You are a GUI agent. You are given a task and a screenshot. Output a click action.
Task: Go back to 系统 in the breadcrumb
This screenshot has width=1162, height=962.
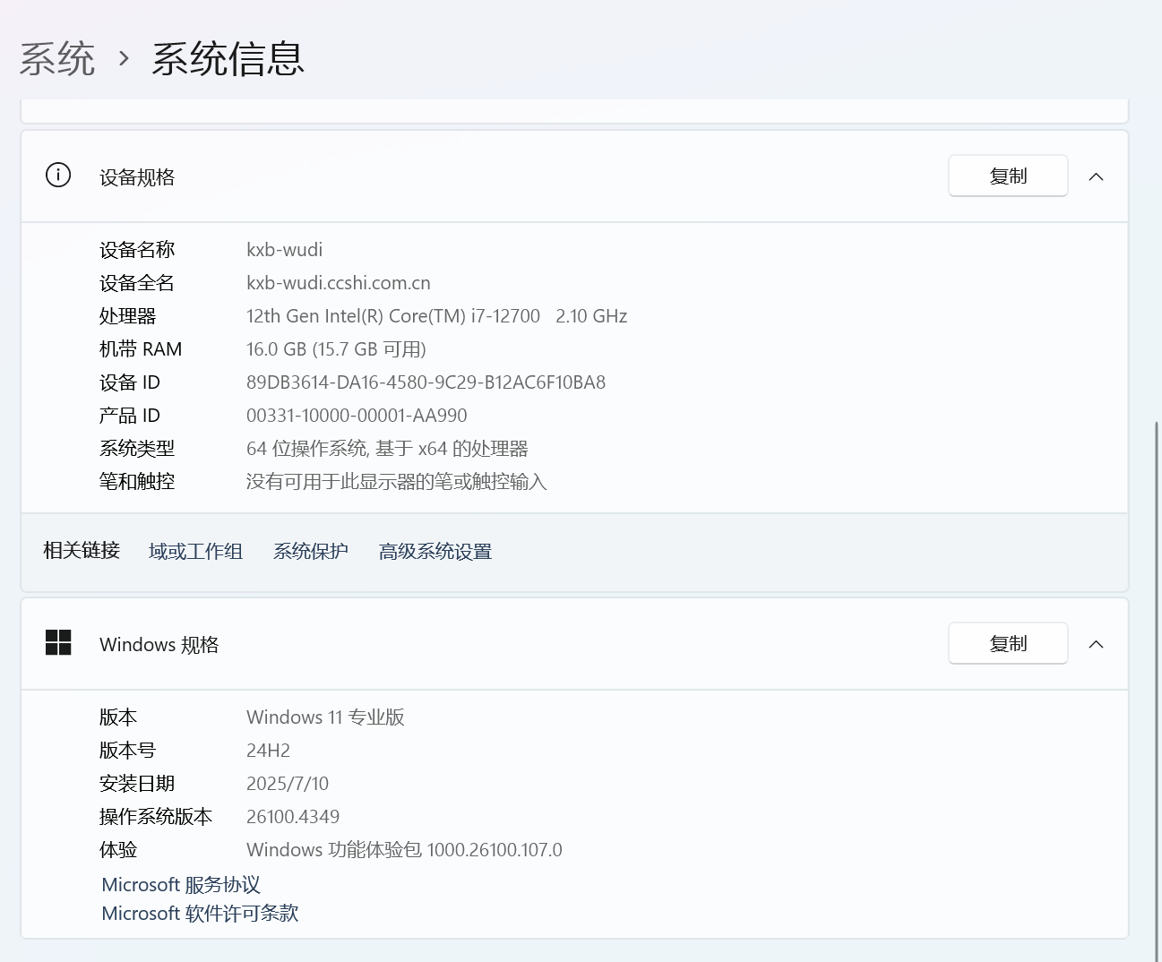tap(57, 59)
